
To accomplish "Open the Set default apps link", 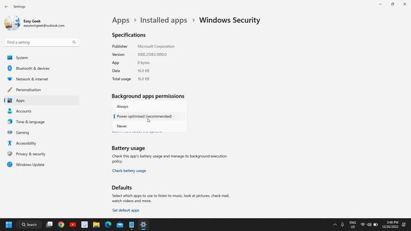I will tap(126, 210).
